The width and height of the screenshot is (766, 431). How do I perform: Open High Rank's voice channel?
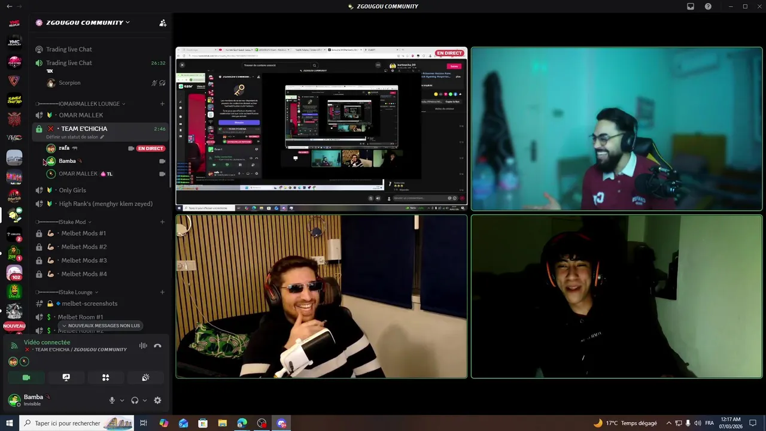coord(100,204)
